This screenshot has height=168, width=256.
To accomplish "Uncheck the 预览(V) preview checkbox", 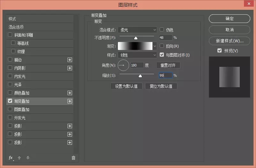I will tap(219, 51).
